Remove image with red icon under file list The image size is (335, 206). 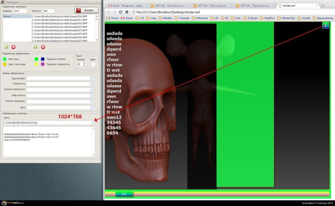click(43, 47)
